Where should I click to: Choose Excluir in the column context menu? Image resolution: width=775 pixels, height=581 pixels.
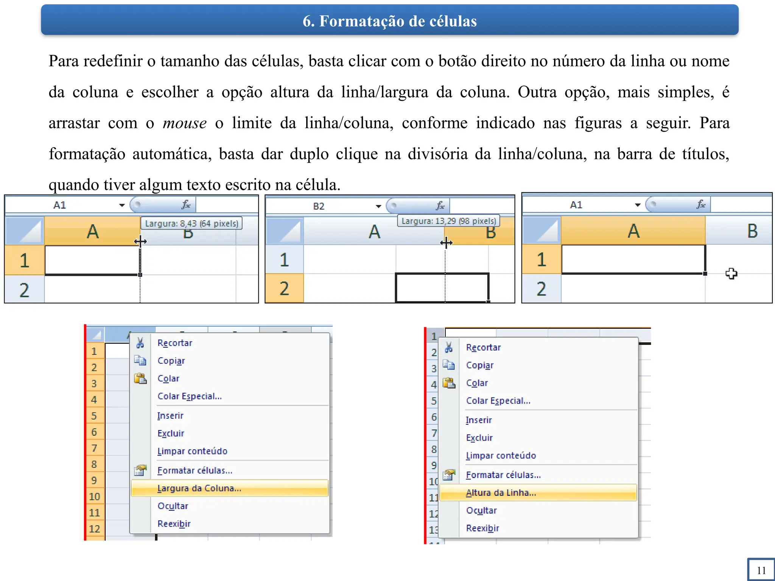click(171, 433)
